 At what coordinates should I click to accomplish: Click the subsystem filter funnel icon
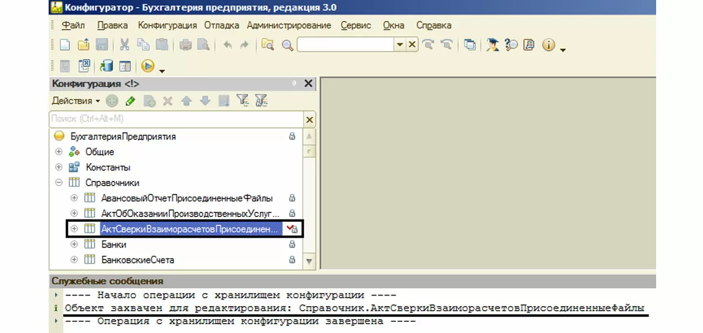click(261, 101)
